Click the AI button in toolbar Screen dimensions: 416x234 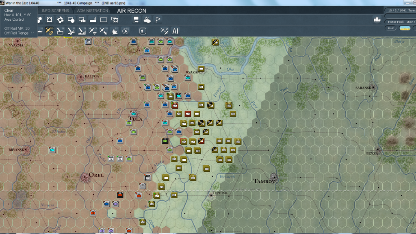pyautogui.click(x=175, y=30)
